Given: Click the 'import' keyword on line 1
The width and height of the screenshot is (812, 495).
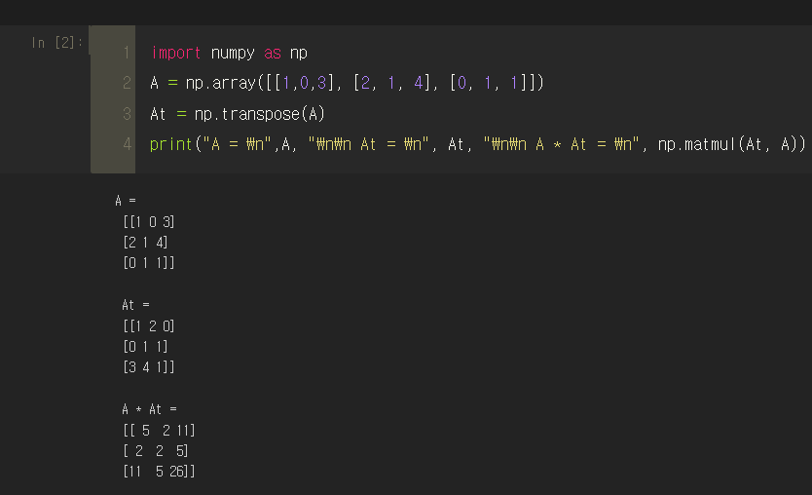Looking at the screenshot, I should coord(175,53).
